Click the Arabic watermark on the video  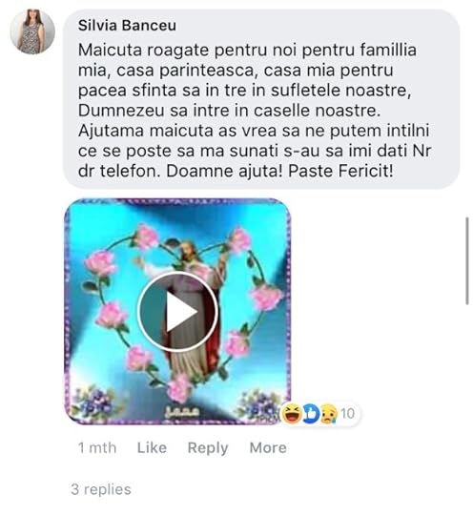pos(181,411)
